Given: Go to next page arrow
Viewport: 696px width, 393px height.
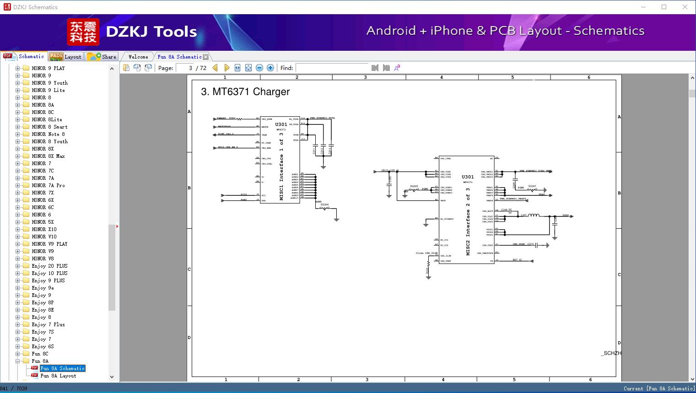Looking at the screenshot, I should click(227, 68).
